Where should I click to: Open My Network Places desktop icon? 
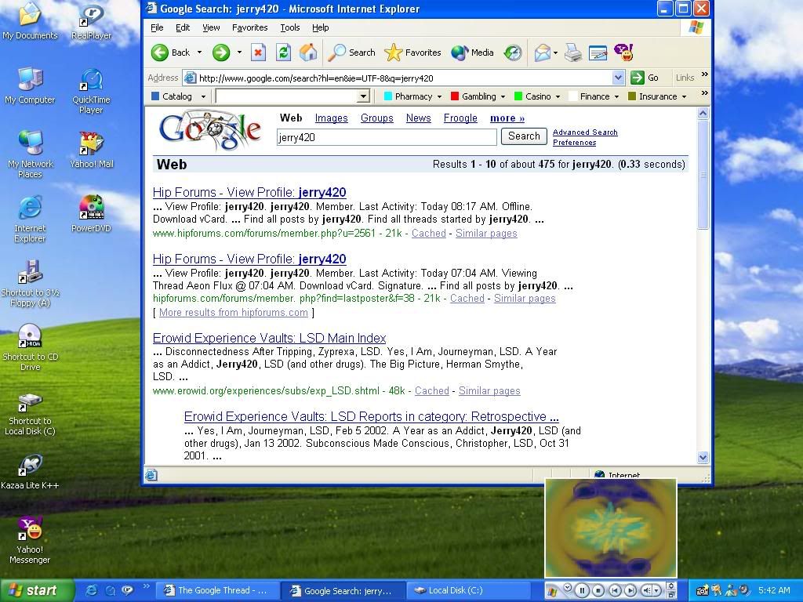pyautogui.click(x=30, y=154)
